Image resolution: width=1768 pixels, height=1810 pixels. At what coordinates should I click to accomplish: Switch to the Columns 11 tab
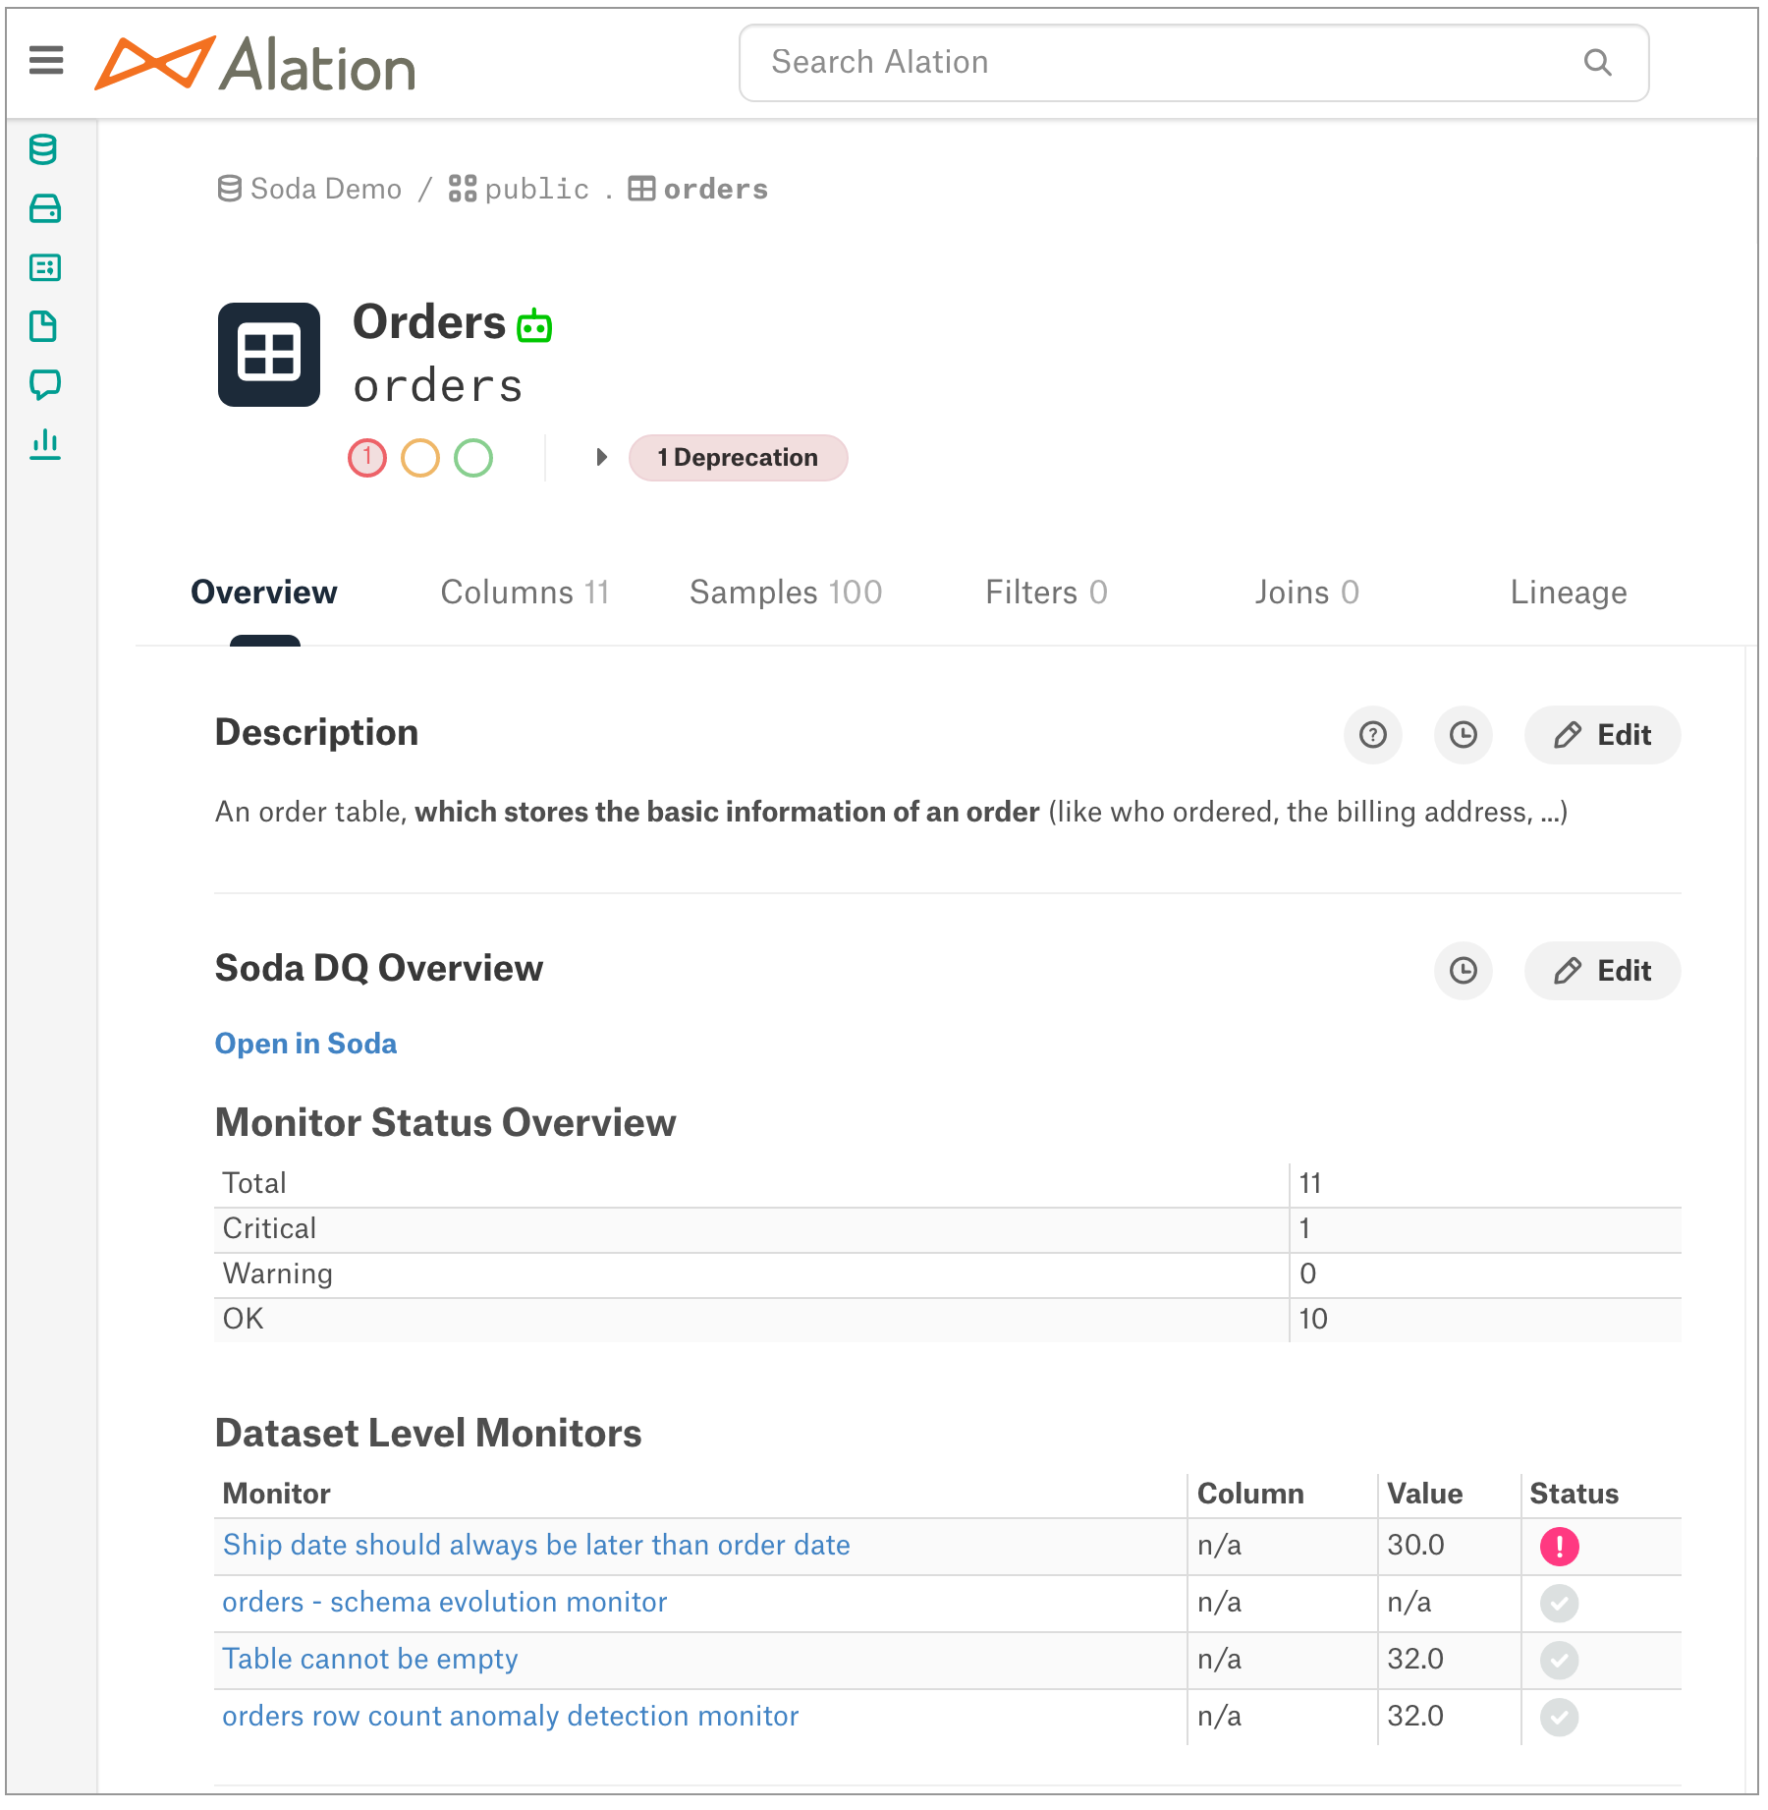[x=525, y=593]
